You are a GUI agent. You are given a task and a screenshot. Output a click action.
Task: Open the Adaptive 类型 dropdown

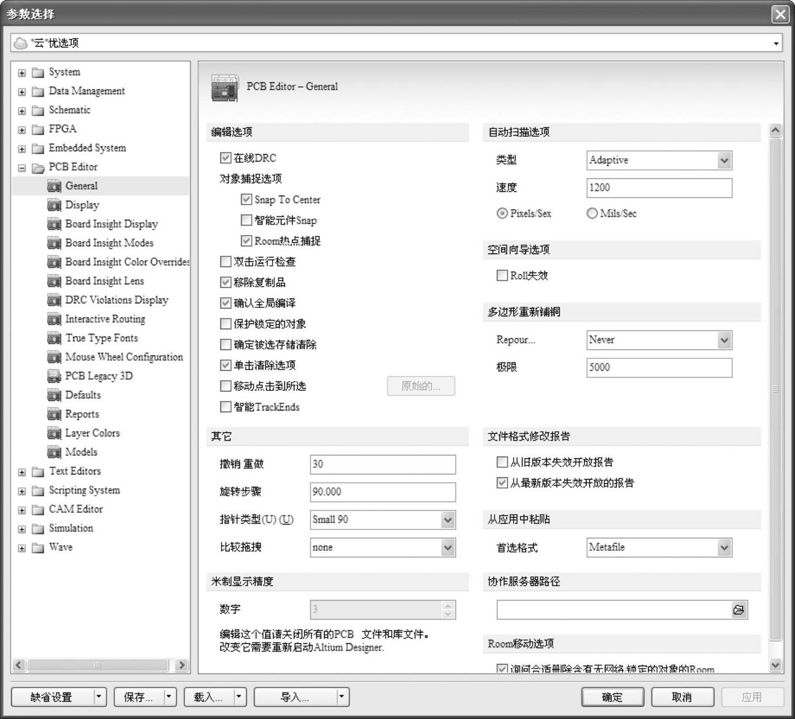(724, 161)
